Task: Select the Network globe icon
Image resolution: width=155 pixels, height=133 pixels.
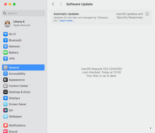Action: (x=5, y=46)
